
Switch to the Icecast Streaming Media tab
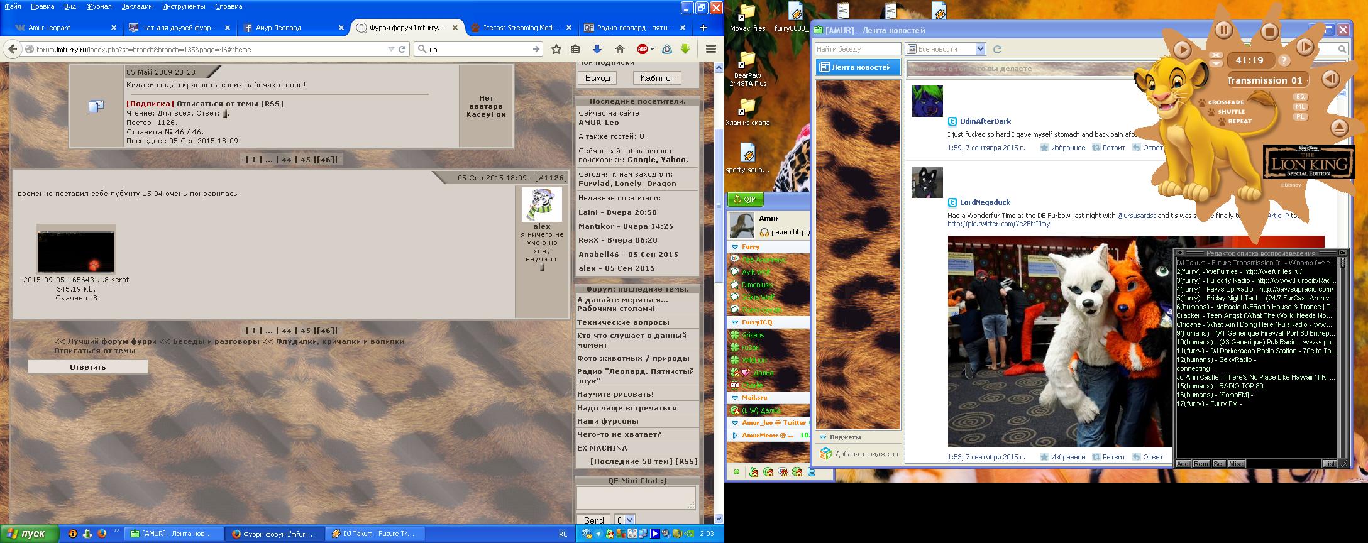coord(521,28)
